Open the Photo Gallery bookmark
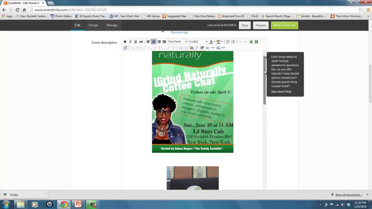This screenshot has width=372, height=209. [x=61, y=16]
